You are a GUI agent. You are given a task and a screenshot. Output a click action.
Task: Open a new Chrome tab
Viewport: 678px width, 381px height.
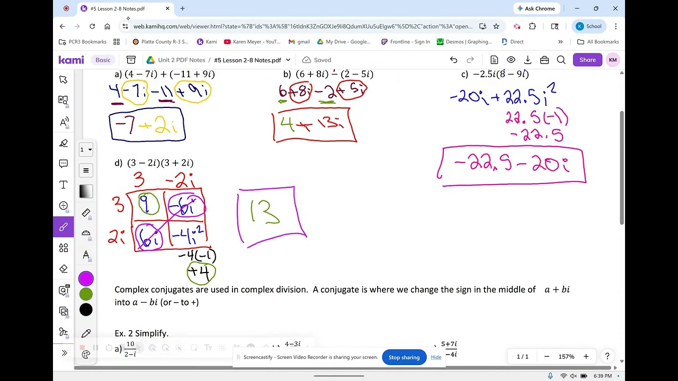[x=183, y=8]
